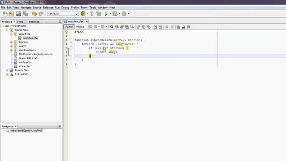Expand the search folder node
Screen dimensions: 286x161
click(11, 46)
